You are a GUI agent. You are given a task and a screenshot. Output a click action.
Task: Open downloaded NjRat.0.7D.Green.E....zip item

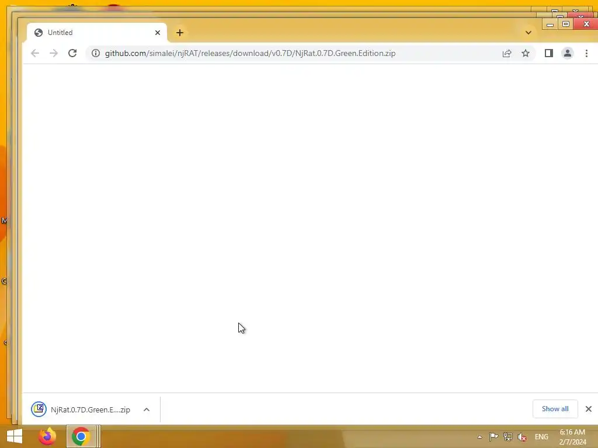tap(81, 409)
